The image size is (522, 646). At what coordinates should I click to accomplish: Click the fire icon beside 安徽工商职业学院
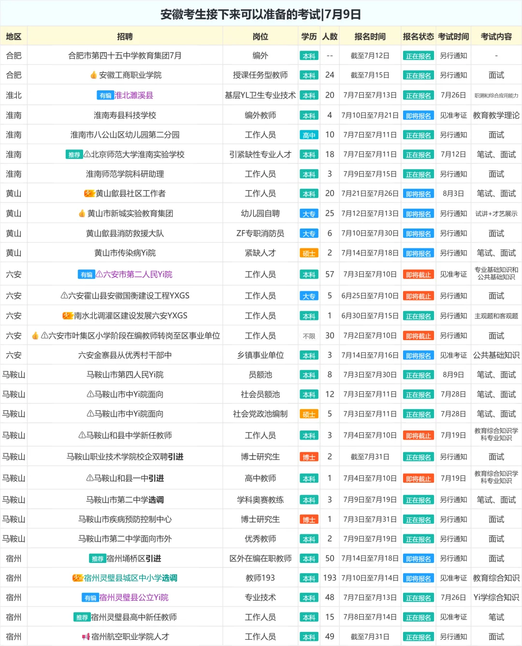pos(94,75)
